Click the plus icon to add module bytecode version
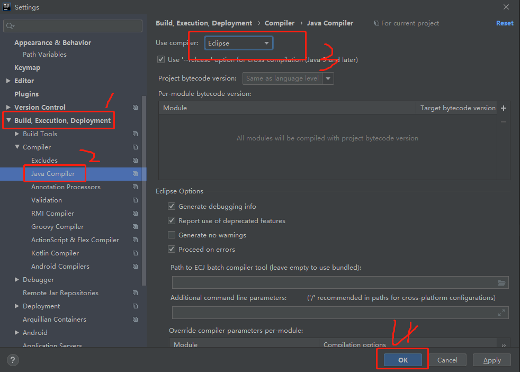 tap(503, 108)
